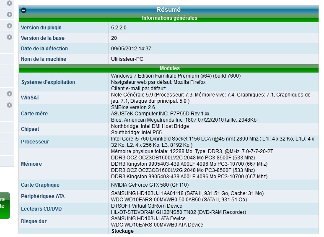
Task: Click the Processeur row label
Action: click(x=35, y=142)
